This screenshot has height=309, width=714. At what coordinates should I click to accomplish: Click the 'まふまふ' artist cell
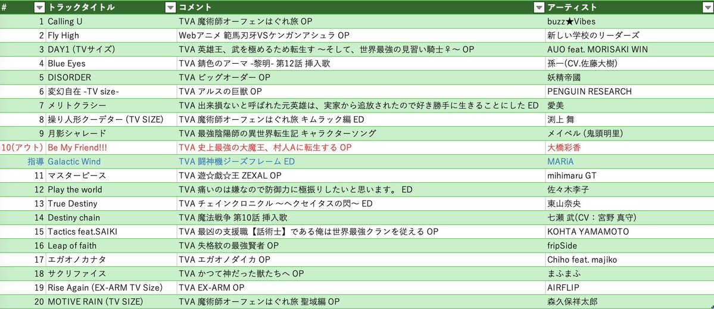coord(629,273)
